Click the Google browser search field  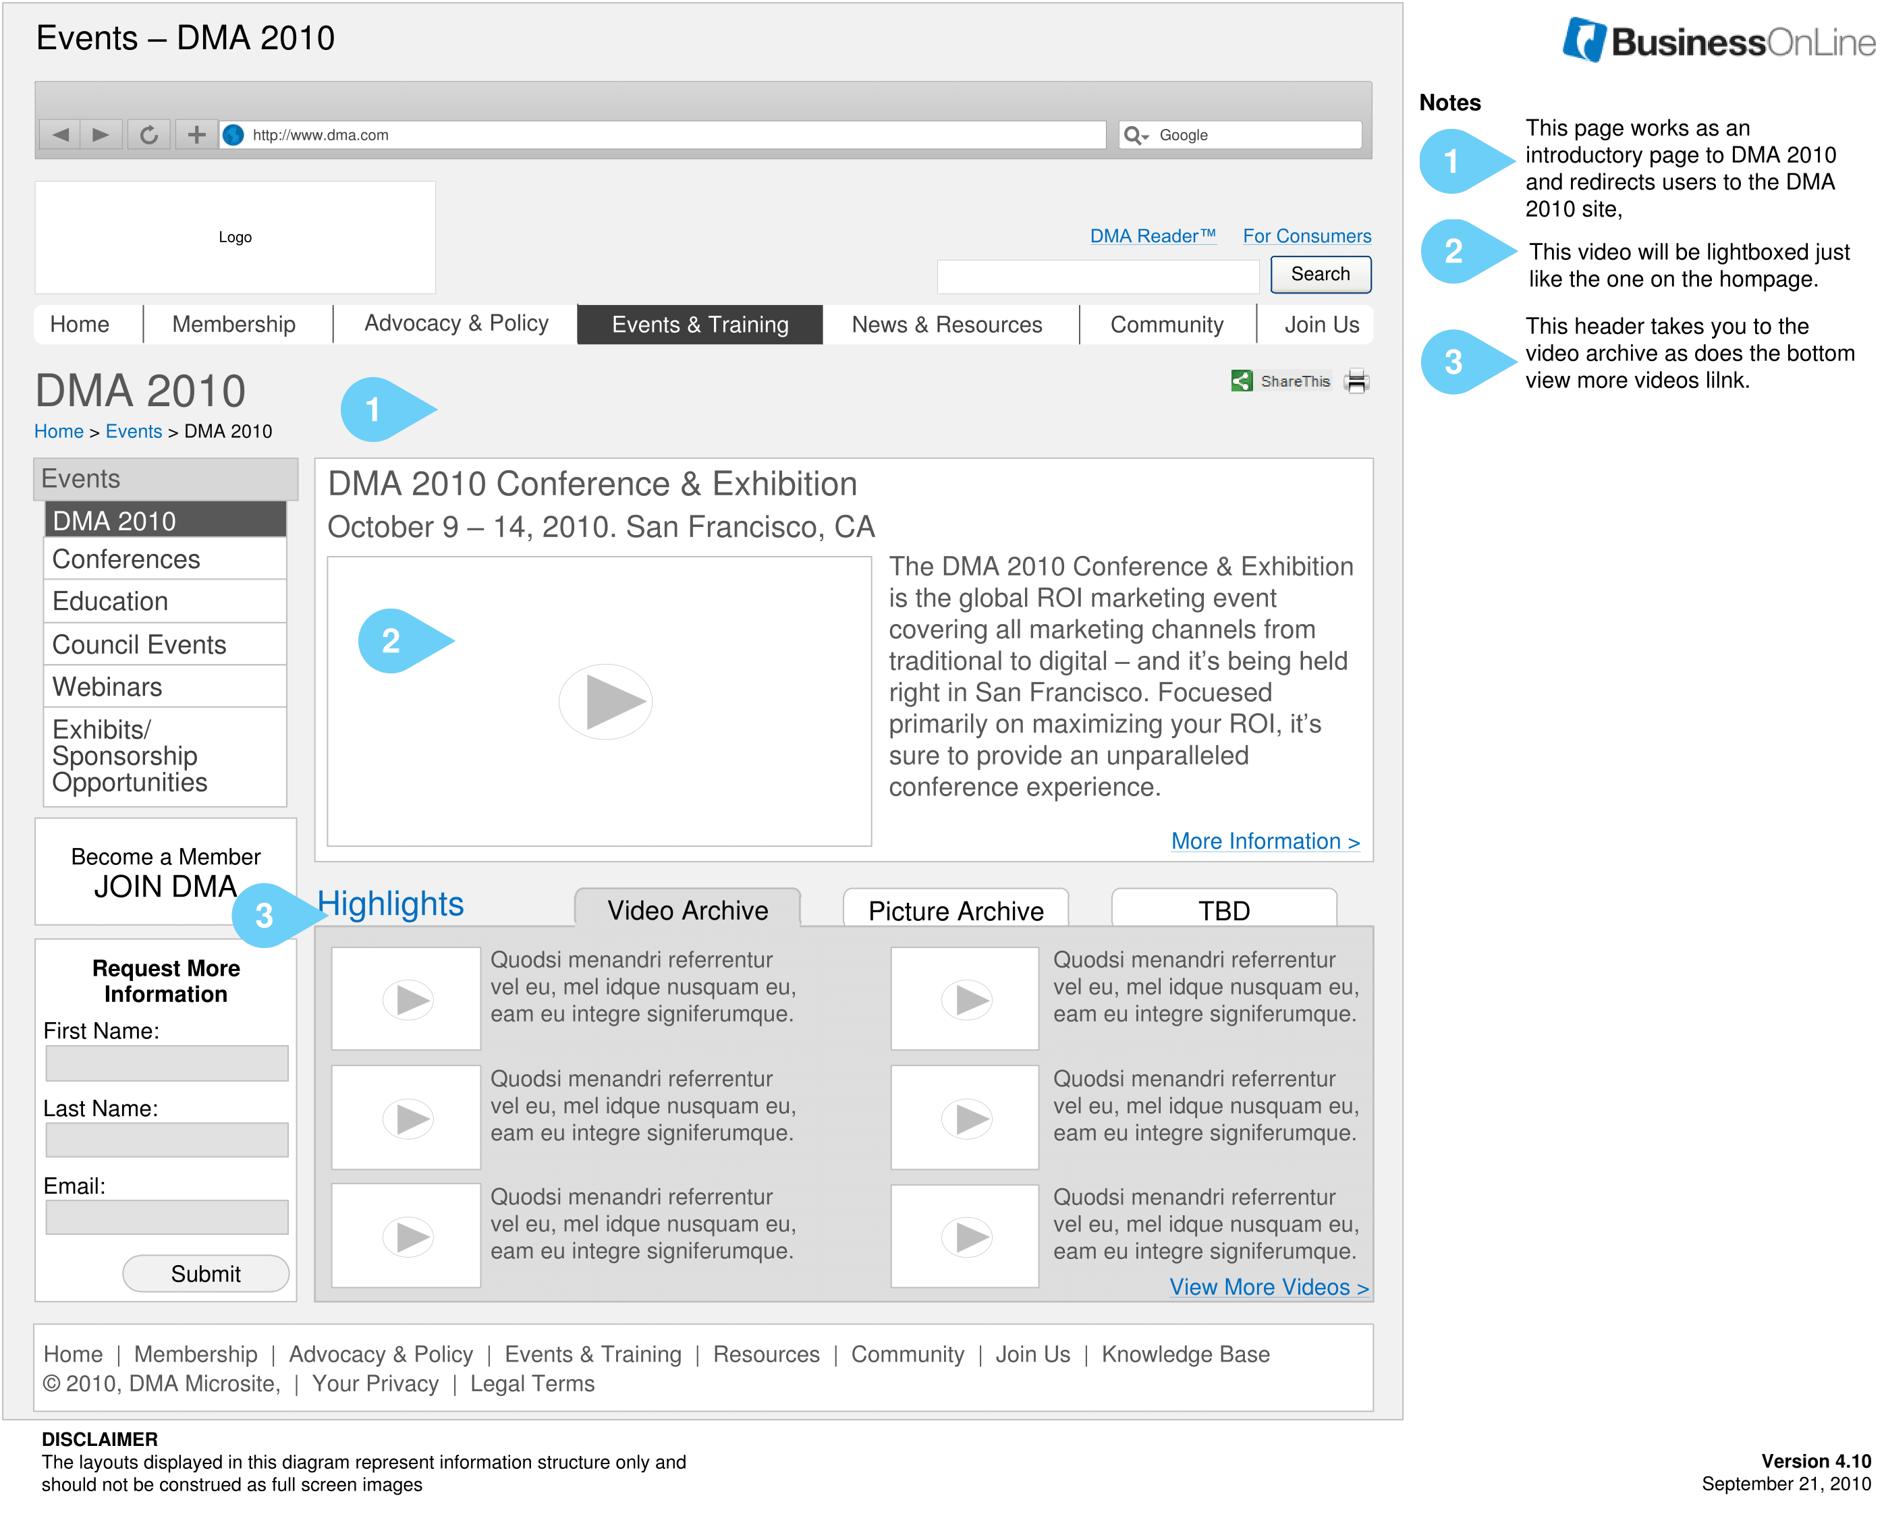click(x=1240, y=134)
